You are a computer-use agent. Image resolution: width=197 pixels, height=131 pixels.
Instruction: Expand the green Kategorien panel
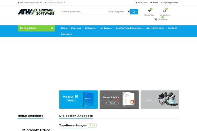click(36, 28)
